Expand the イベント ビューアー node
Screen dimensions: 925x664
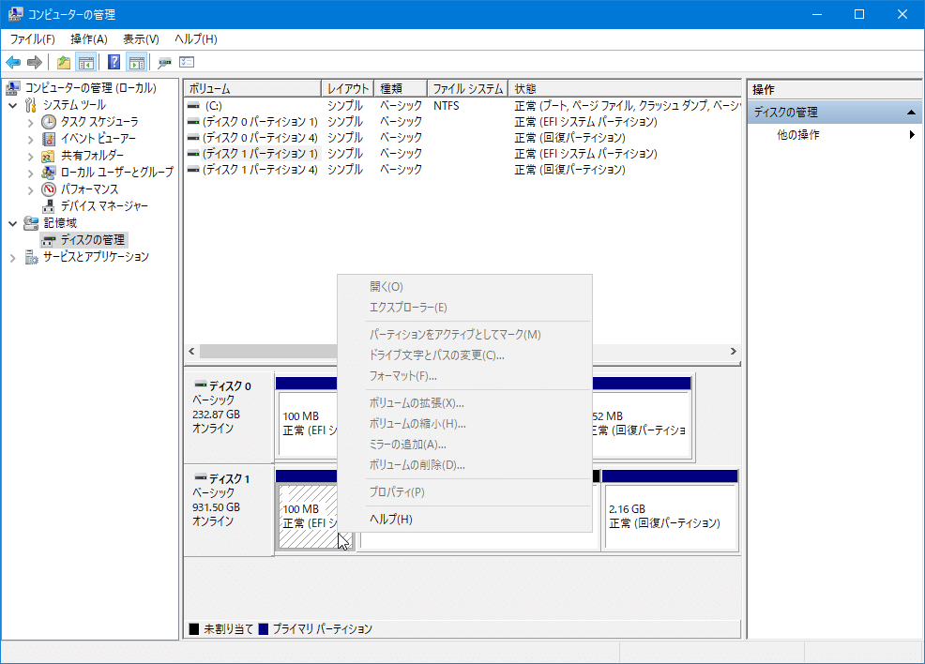point(30,139)
